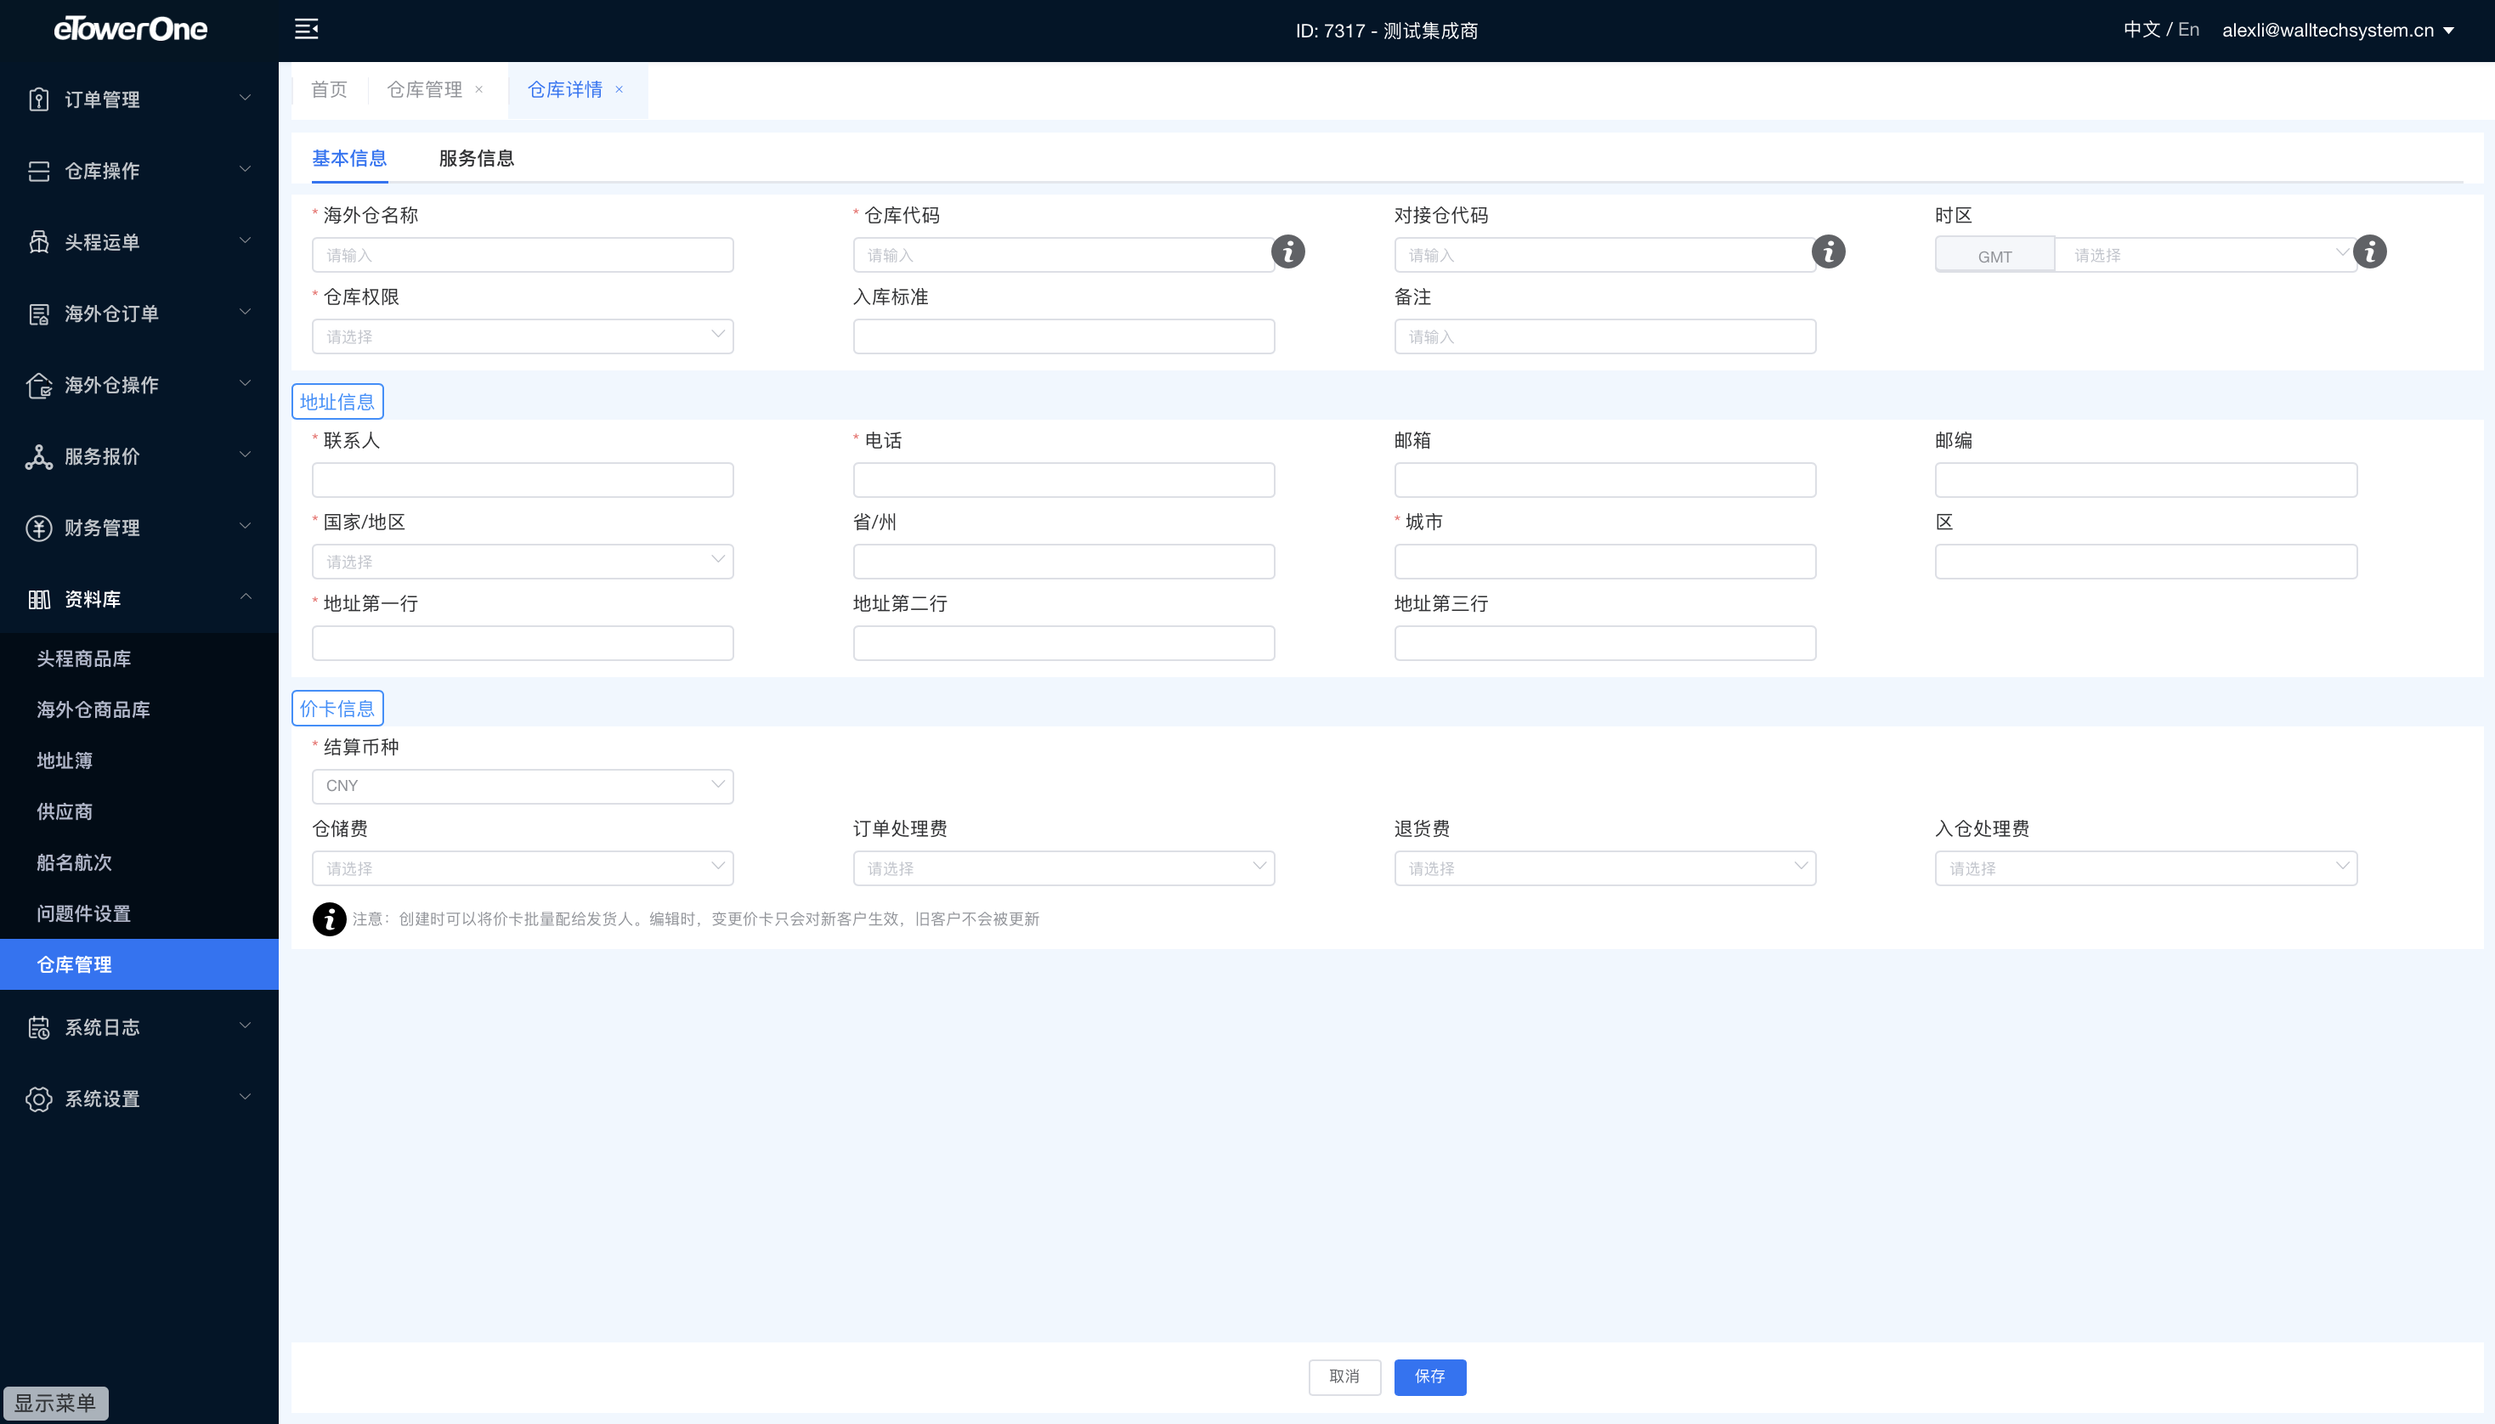The width and height of the screenshot is (2495, 1424).
Task: Click the 保存 button
Action: (x=1430, y=1377)
